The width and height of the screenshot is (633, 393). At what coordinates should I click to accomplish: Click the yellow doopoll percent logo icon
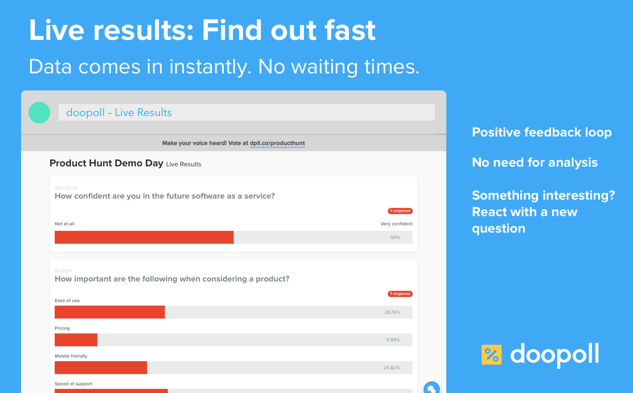[x=491, y=354]
